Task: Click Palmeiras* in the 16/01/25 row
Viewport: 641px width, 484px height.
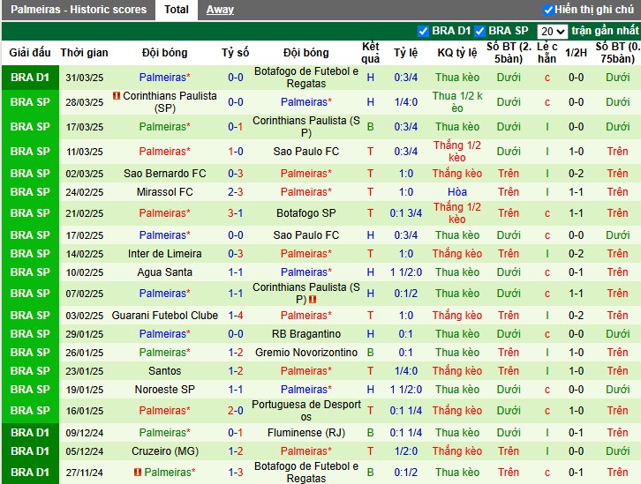Action: click(x=165, y=411)
